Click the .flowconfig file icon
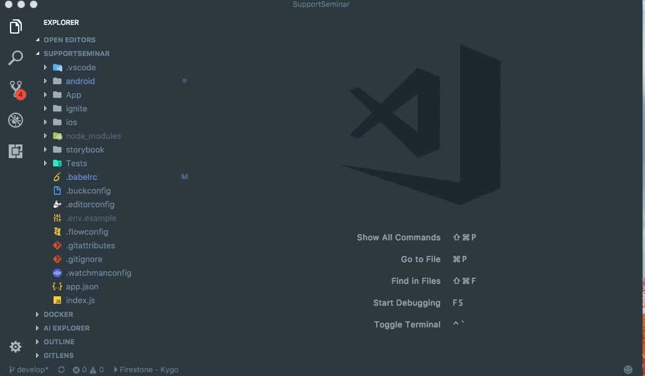645x376 pixels. [57, 232]
